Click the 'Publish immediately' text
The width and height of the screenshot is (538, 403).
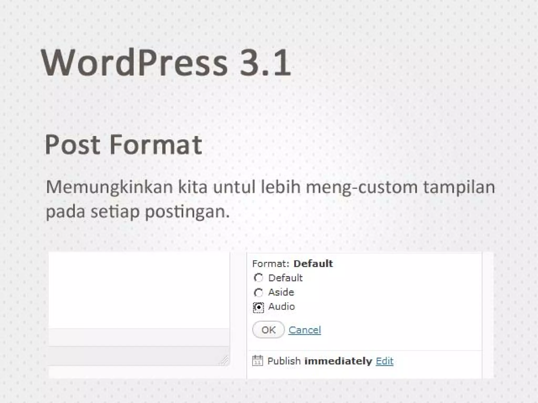[x=320, y=361]
